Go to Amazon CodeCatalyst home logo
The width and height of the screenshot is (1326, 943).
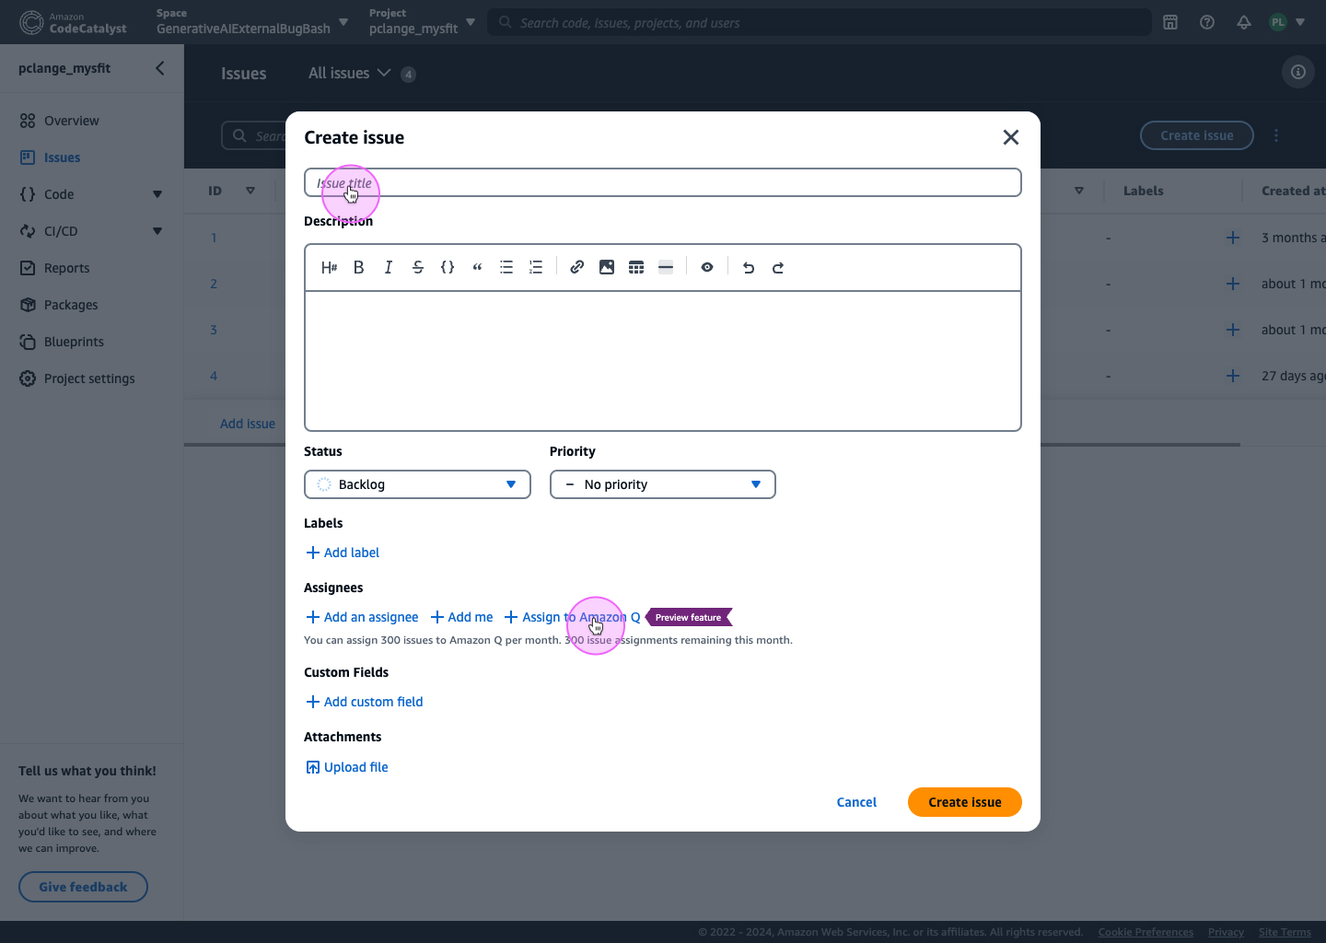[x=74, y=22]
